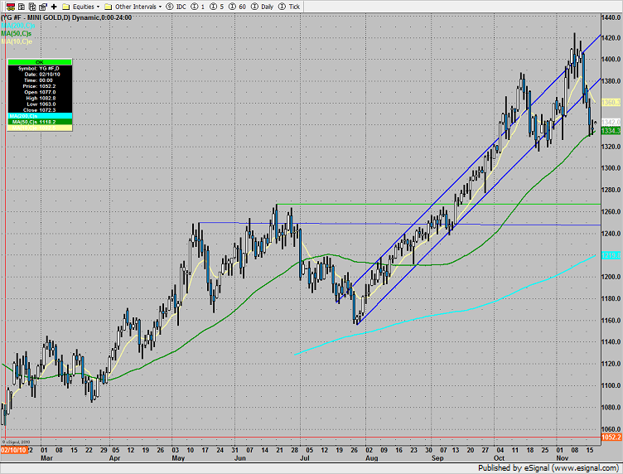Select the MA(10,C)e study label
This screenshot has height=474, width=623.
(17, 41)
